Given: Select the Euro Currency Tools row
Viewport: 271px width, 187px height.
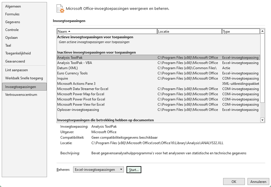Looking at the screenshot, I should tap(158, 73).
